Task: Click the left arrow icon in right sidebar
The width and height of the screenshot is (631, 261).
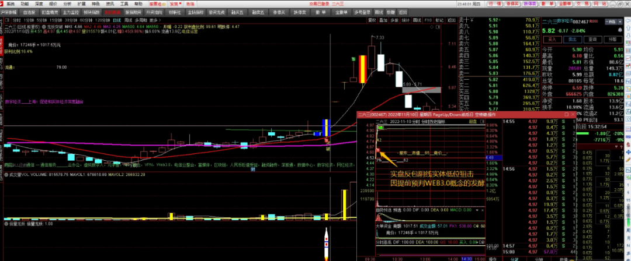Action: [x=627, y=20]
